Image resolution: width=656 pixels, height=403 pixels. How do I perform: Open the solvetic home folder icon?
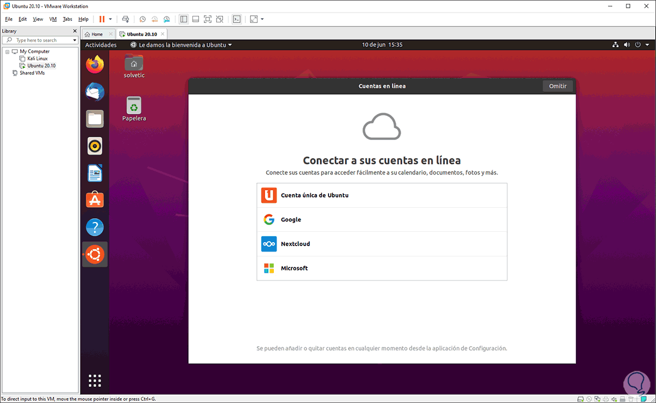tap(134, 66)
